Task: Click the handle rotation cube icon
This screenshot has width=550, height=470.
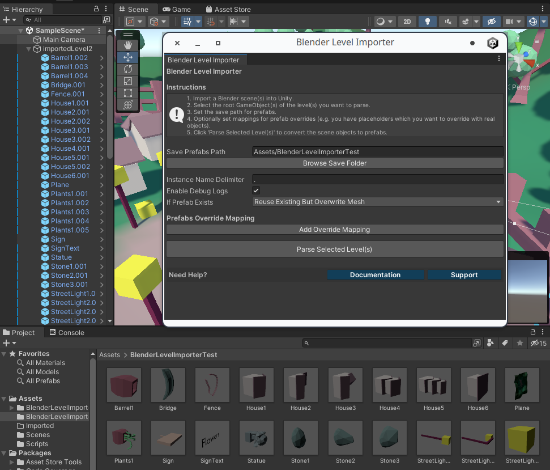Action: 154,22
